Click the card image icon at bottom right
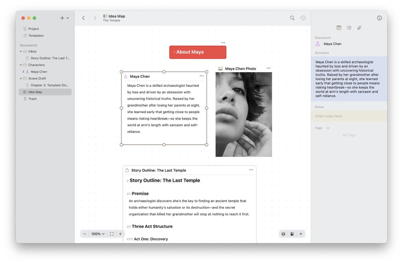Screen dimensions: 403x264 click(x=292, y=234)
